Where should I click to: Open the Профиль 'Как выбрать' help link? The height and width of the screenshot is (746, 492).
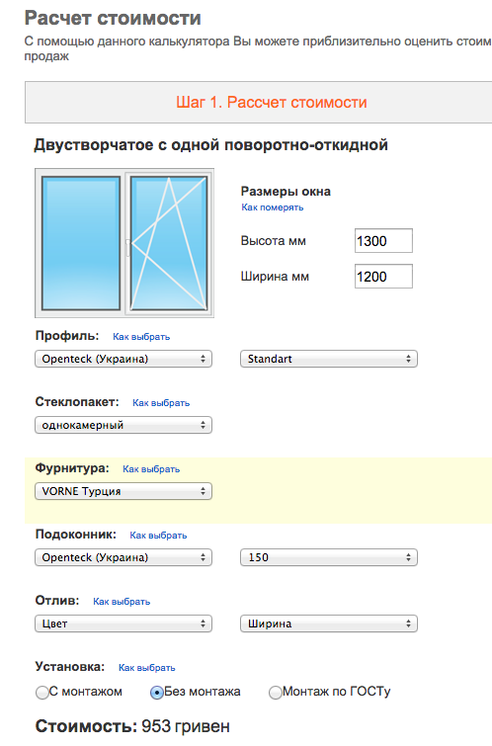[x=141, y=336]
